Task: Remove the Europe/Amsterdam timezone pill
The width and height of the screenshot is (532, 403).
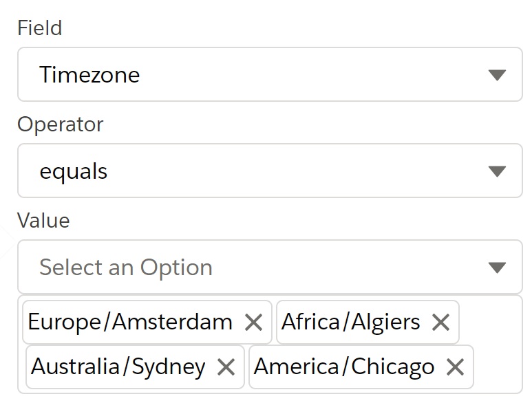Action: [x=254, y=322]
